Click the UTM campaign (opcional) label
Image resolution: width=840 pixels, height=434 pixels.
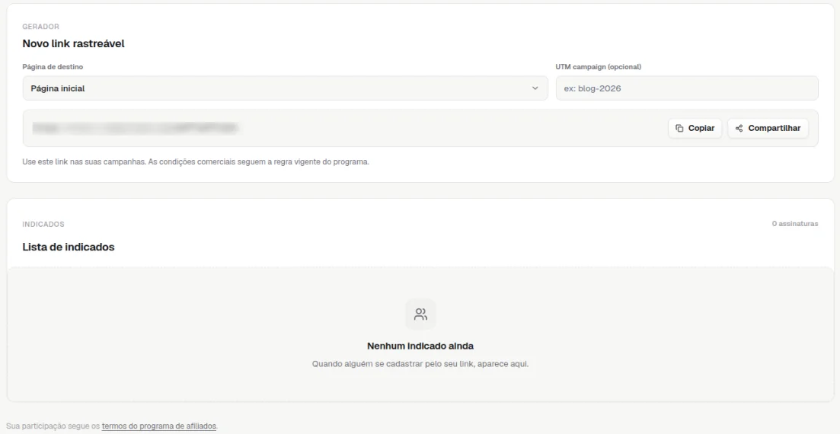point(599,67)
